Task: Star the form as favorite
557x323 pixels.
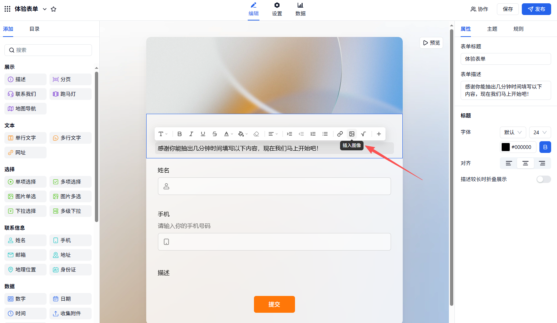Action: coord(54,9)
